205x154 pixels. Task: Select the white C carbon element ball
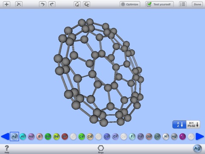tap(73, 136)
